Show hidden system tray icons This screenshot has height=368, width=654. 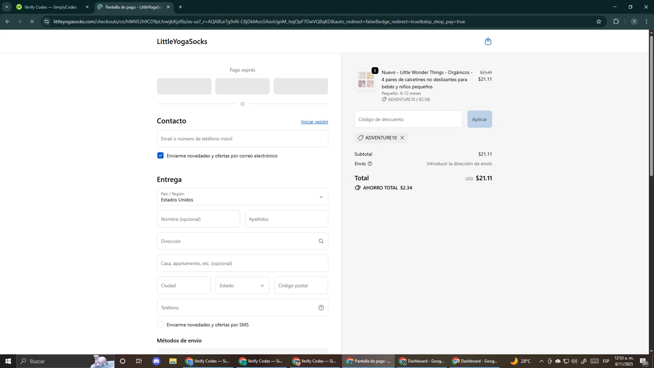pyautogui.click(x=542, y=361)
